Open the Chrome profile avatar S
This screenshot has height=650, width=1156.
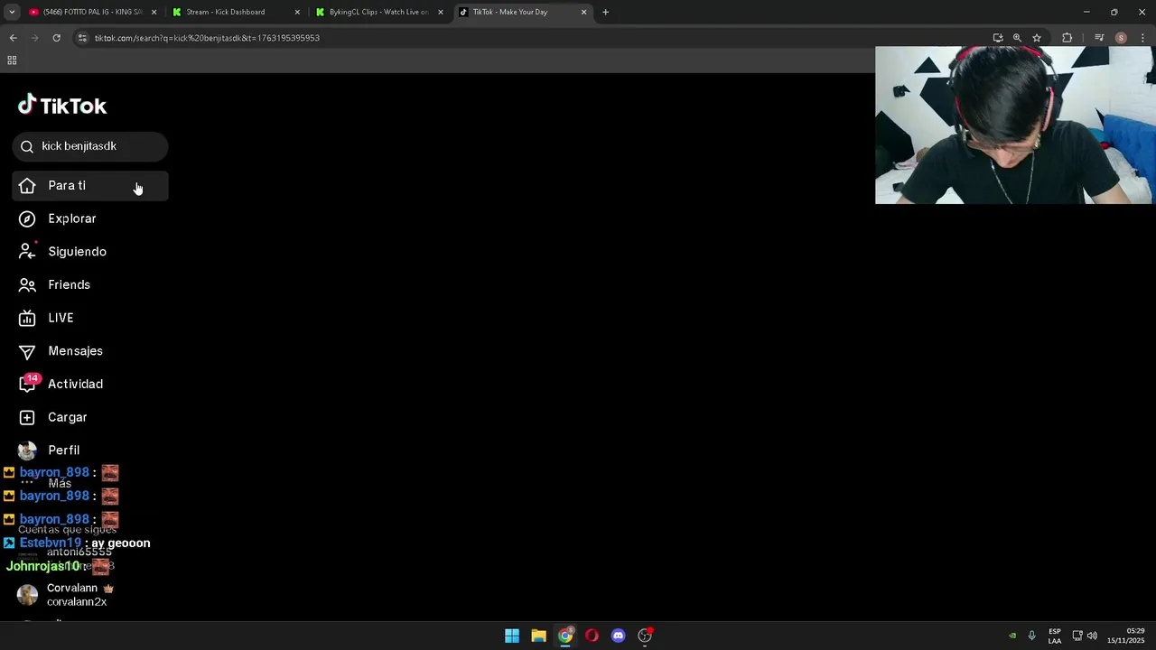1121,38
